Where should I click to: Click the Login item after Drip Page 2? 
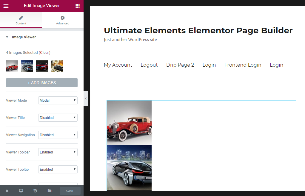[x=209, y=65]
